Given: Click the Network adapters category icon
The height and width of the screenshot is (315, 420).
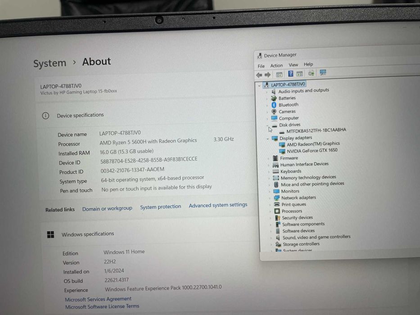Looking at the screenshot, I should click(277, 198).
